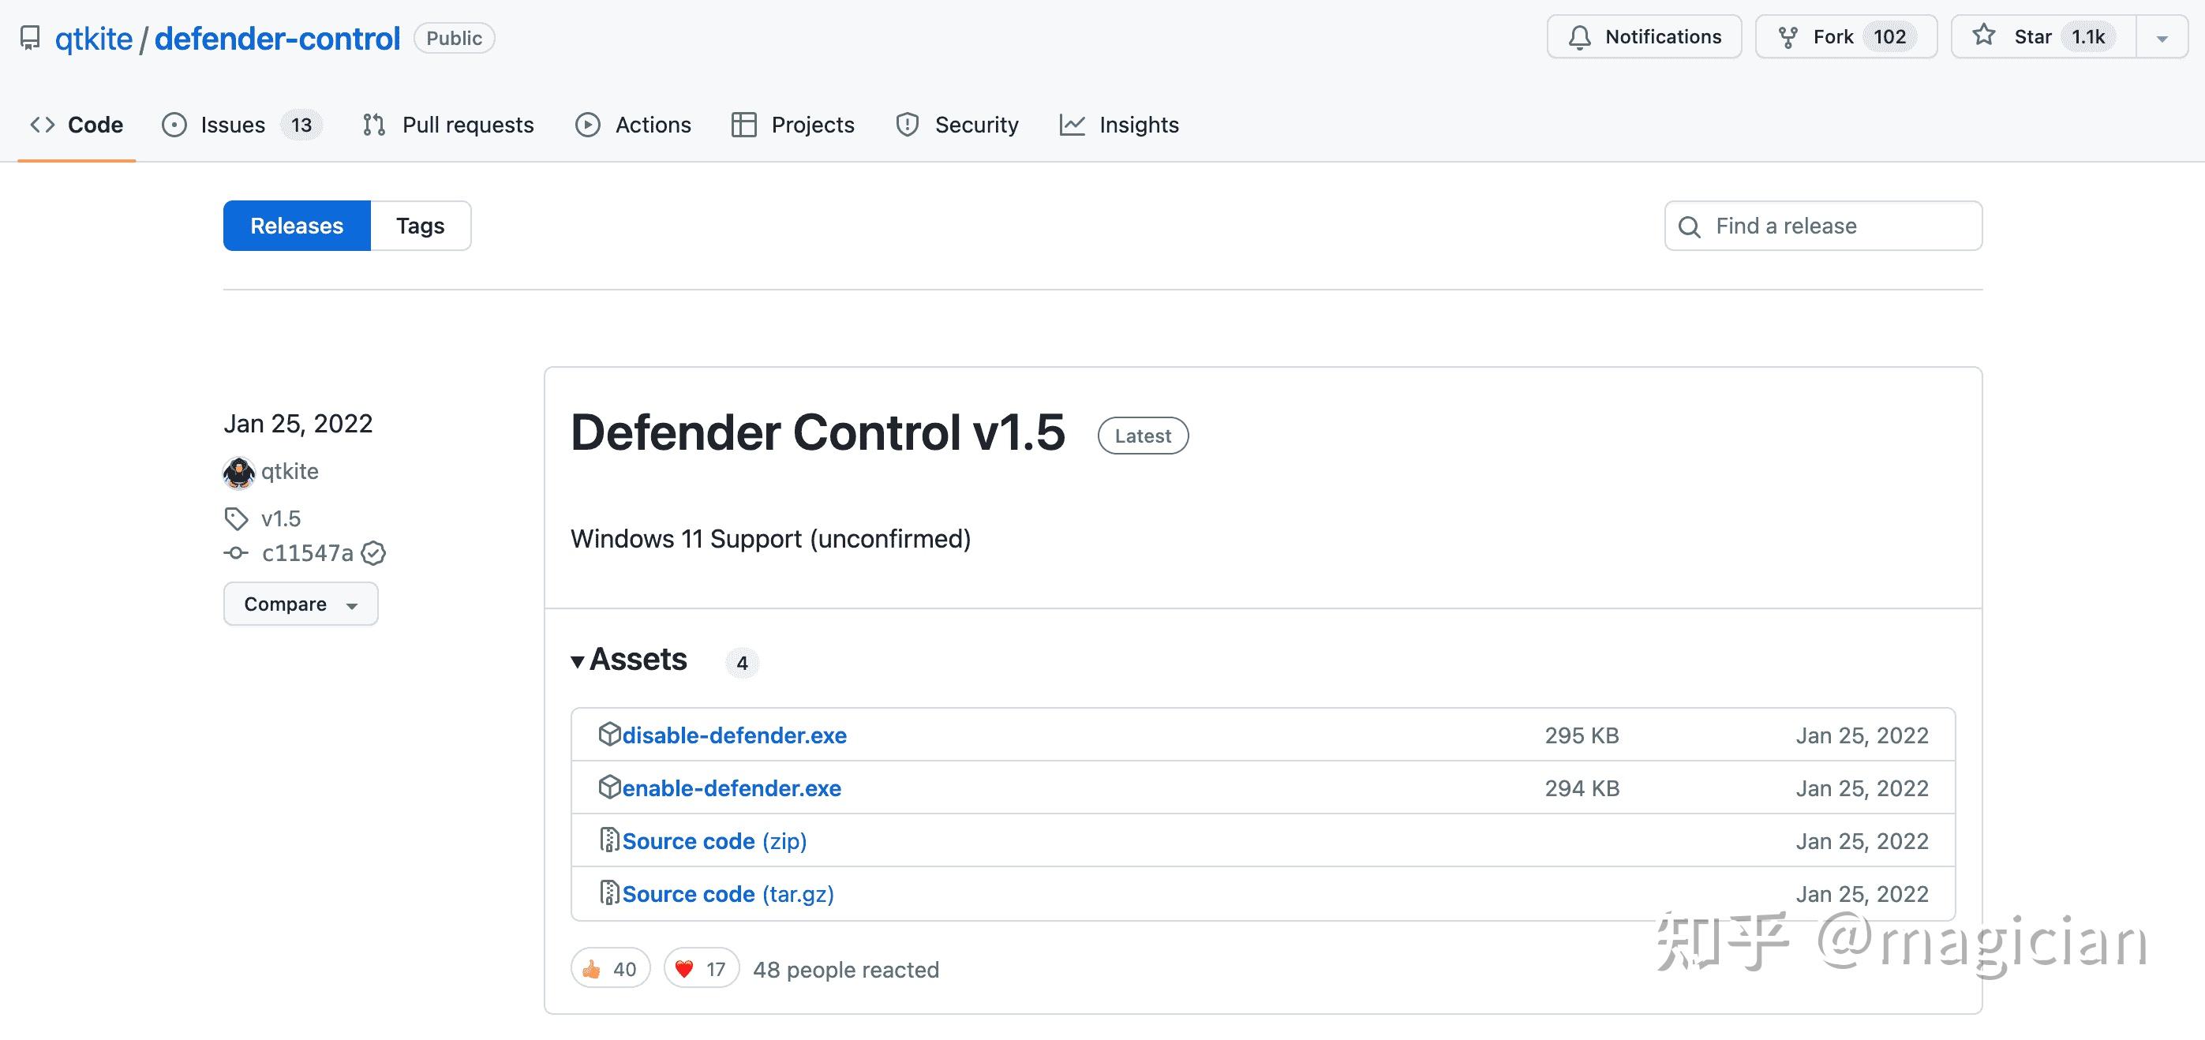The width and height of the screenshot is (2205, 1040).
Task: Click the search magnifier in Find a release
Action: click(x=1689, y=226)
